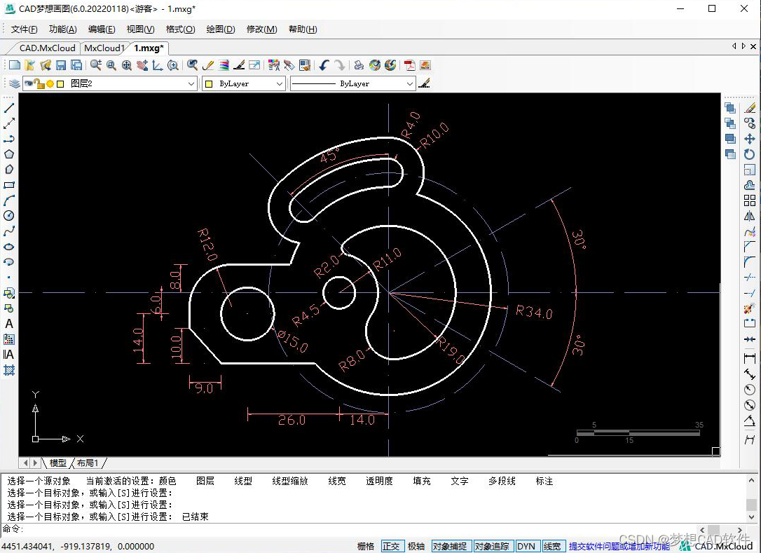Viewport: 761px width, 553px height.
Task: Click the command history scrollbar down arrow
Action: pos(751,517)
